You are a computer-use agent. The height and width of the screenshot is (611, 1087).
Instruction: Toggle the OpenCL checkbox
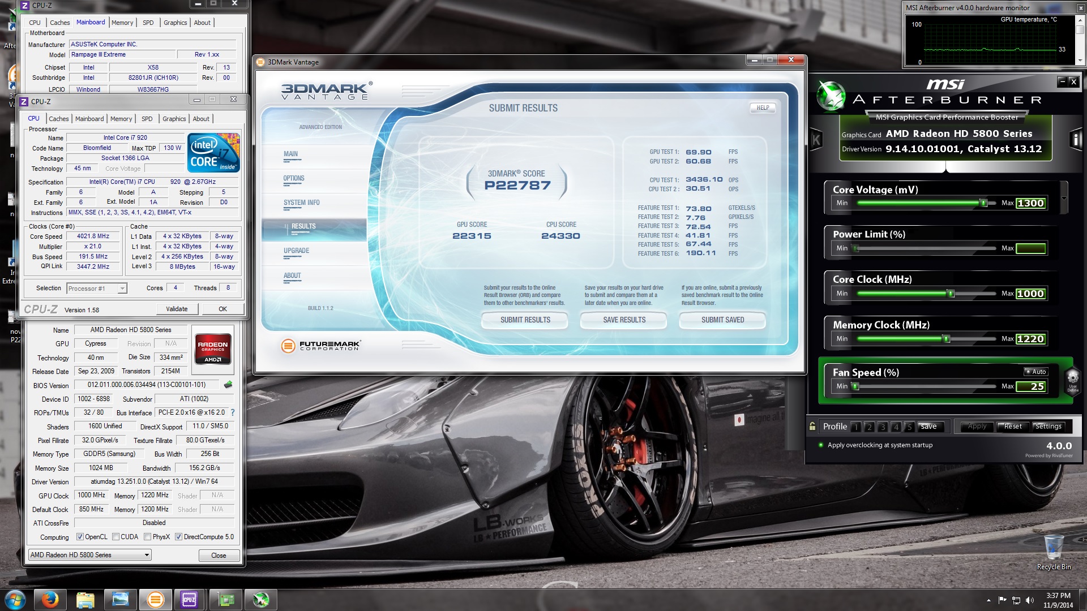[80, 537]
